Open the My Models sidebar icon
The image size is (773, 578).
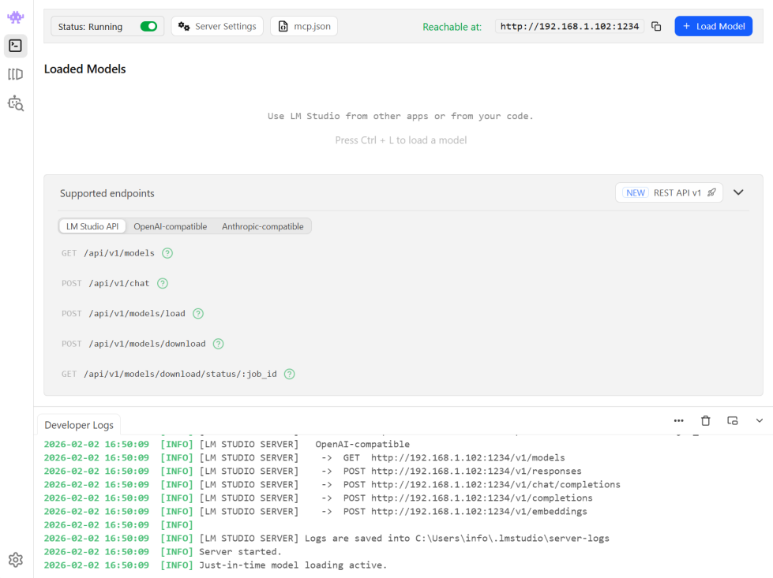point(16,74)
